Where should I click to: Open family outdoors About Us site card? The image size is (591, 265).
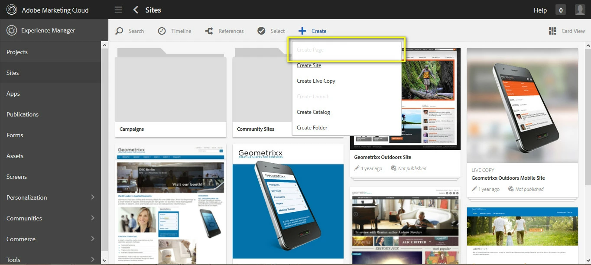[523, 236]
